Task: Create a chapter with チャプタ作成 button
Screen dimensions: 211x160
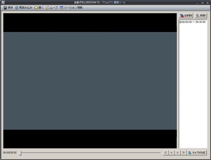Action: [x=197, y=153]
